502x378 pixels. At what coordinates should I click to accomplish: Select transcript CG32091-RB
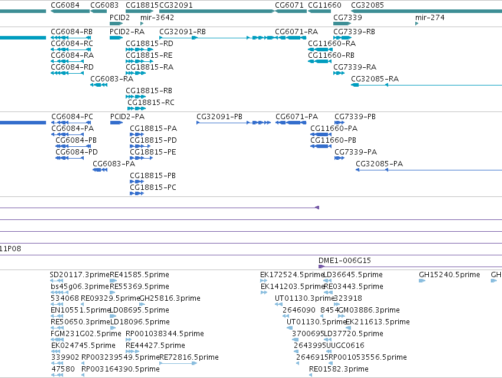[x=182, y=32]
